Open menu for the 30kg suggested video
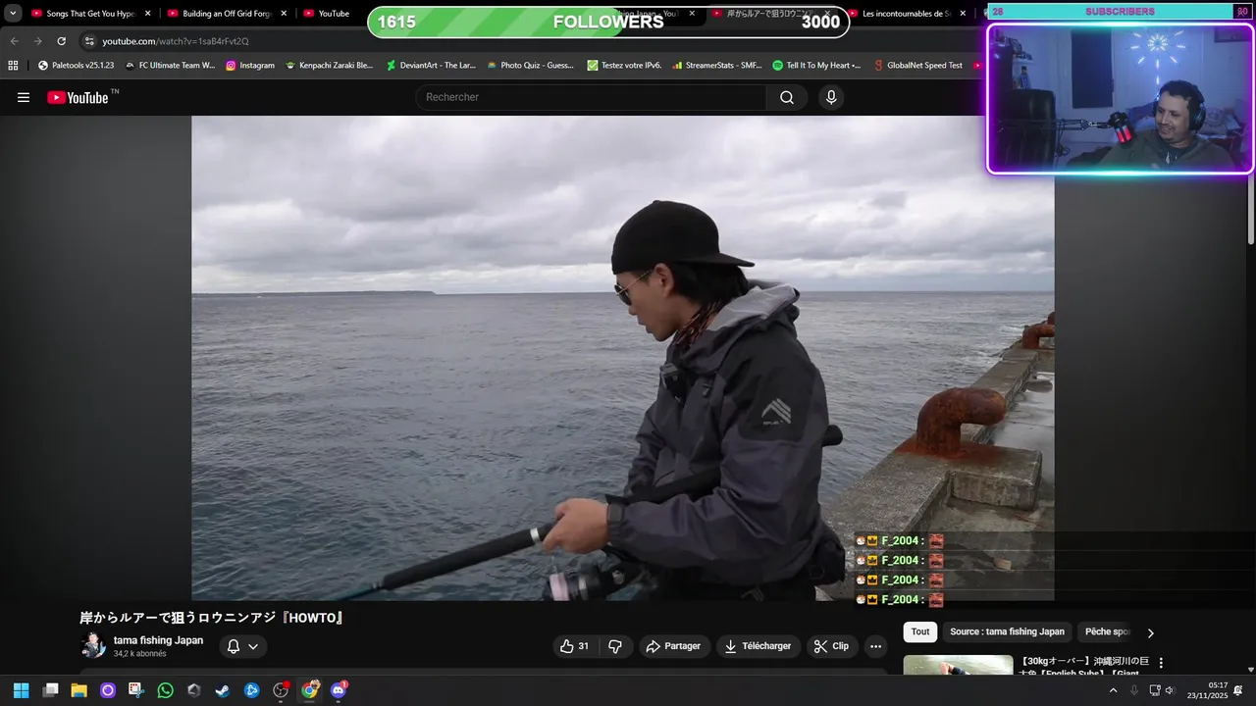This screenshot has height=706, width=1256. 1161,663
